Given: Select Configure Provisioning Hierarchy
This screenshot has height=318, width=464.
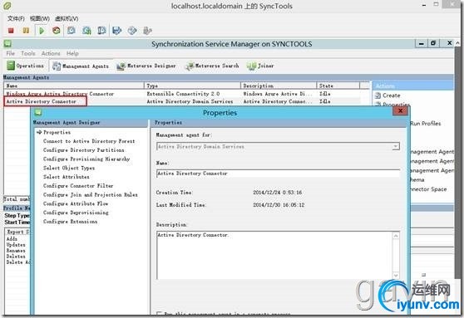Looking at the screenshot, I should click(x=86, y=159).
